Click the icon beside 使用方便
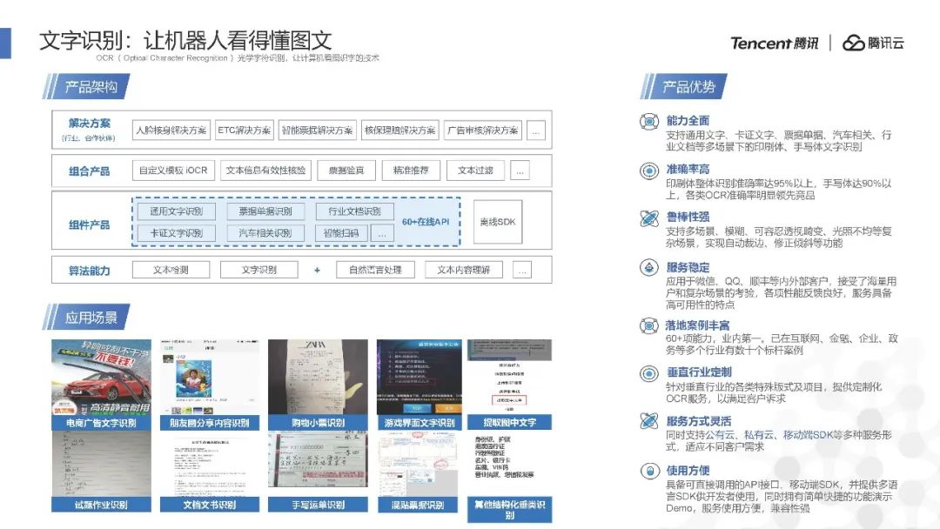The image size is (940, 529). 648,471
